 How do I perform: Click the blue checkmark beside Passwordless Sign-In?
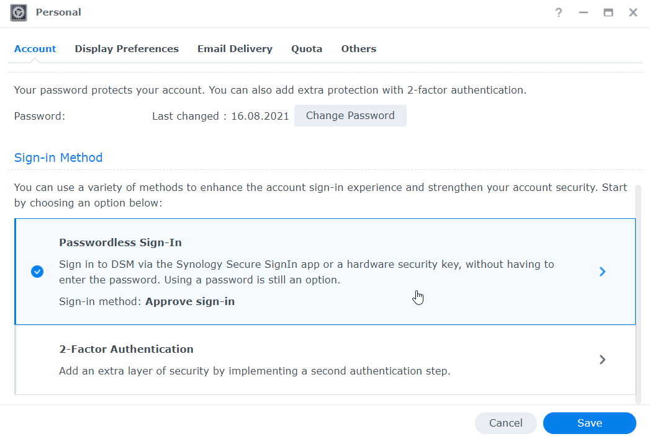37,272
